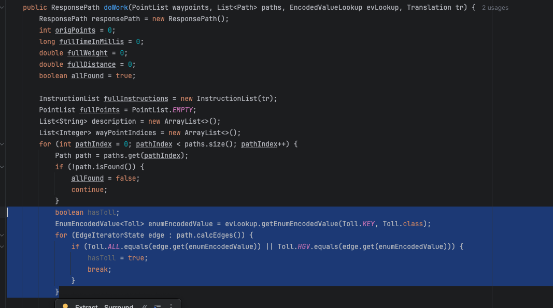Screen dimensions: 553x308
Task: Click the Toll.KEY constant
Action: 359,224
